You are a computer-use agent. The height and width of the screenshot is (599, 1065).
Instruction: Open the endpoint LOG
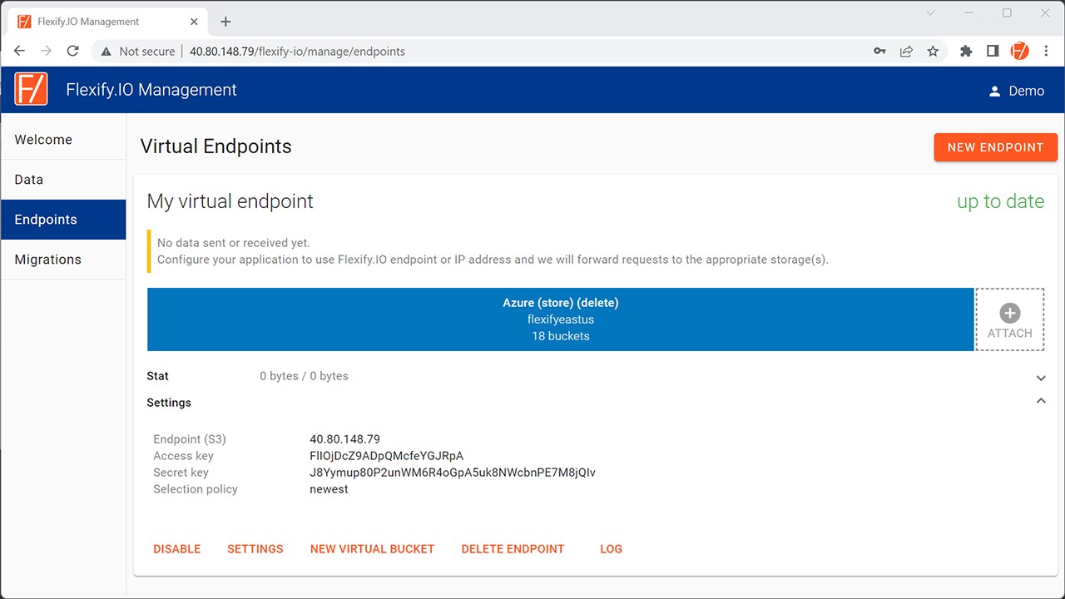click(x=611, y=549)
